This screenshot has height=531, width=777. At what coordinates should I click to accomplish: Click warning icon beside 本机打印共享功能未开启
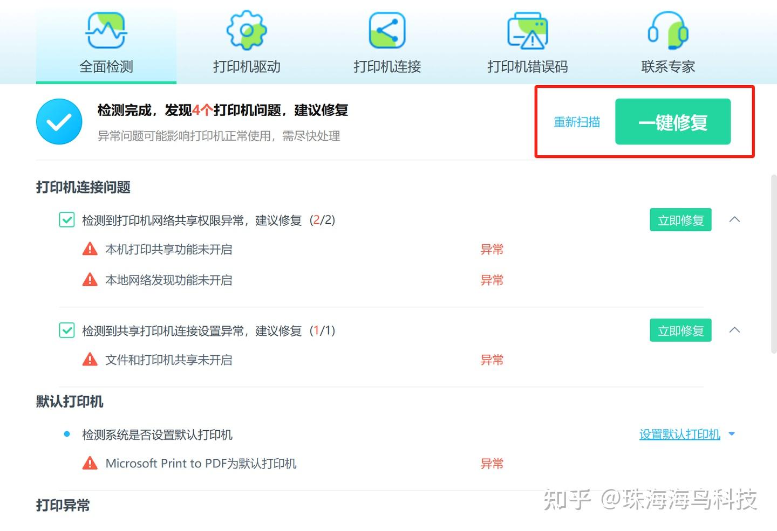90,249
